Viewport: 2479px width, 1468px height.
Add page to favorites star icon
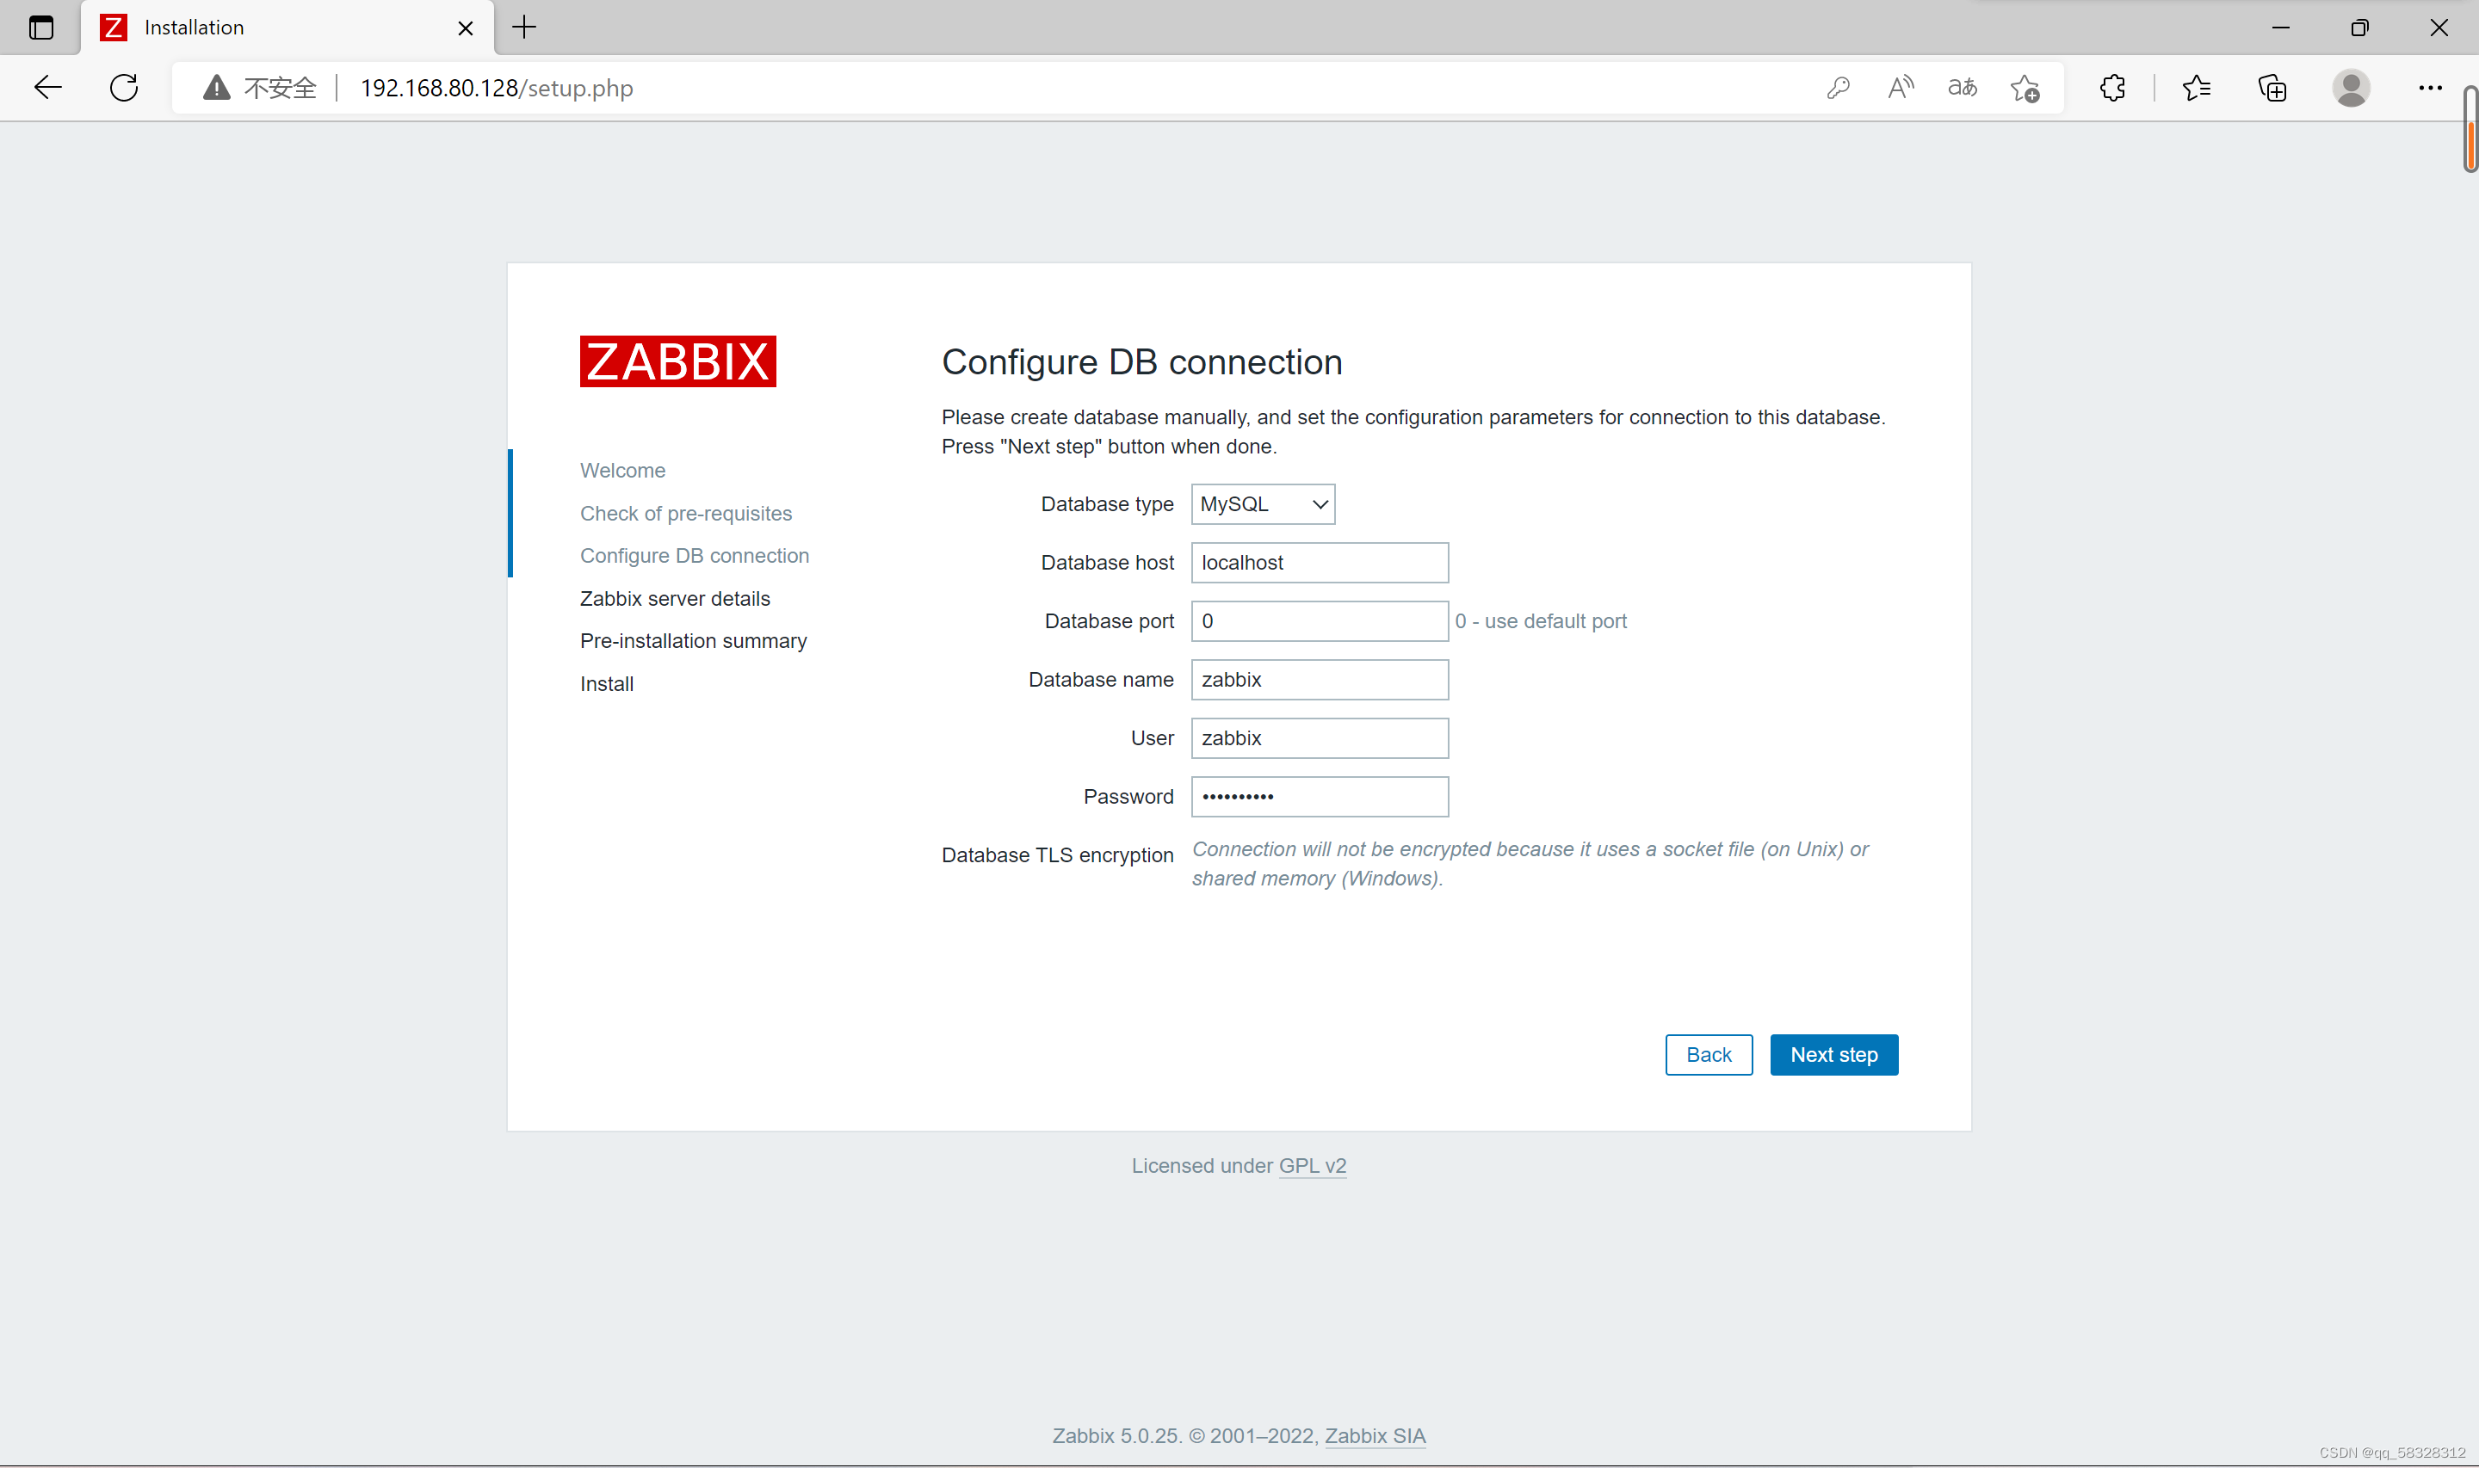(x=2025, y=89)
